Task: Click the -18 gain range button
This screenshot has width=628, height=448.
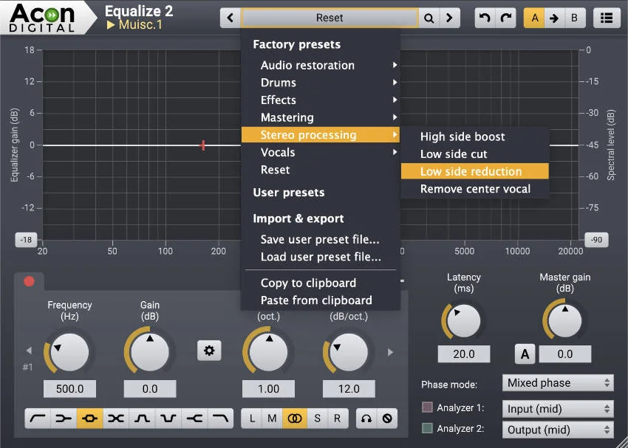Action: [26, 240]
